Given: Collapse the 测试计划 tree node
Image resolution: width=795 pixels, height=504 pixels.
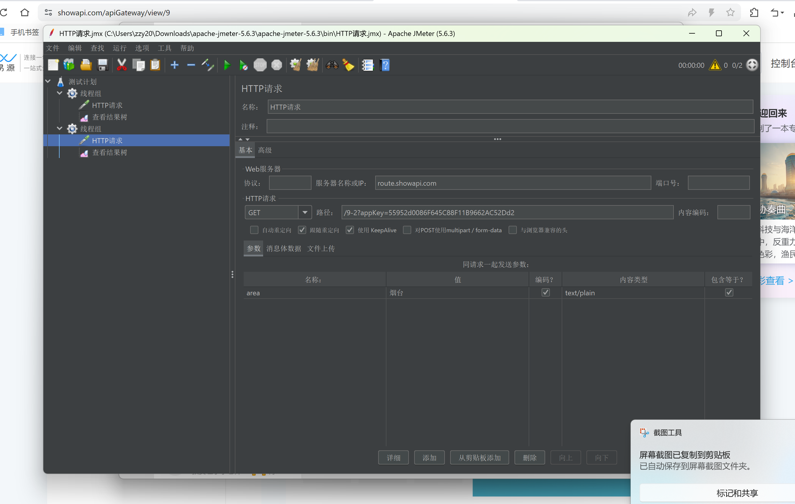Looking at the screenshot, I should 48,81.
